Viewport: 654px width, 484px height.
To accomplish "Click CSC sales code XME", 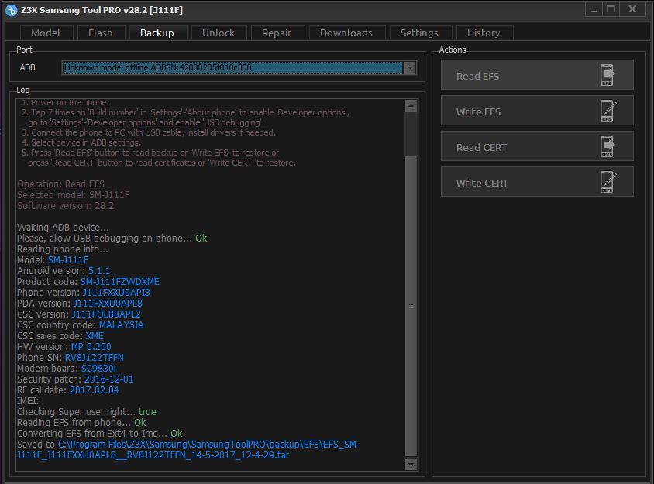I will 95,336.
